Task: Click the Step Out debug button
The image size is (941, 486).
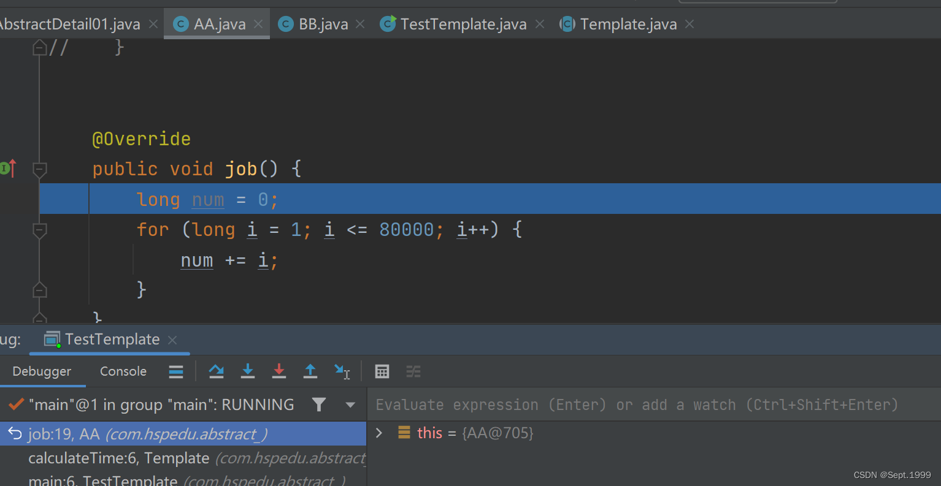Action: [x=310, y=371]
